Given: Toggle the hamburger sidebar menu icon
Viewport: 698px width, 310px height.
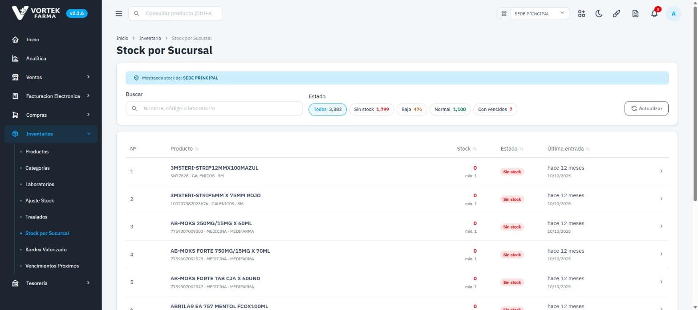Looking at the screenshot, I should click(119, 13).
